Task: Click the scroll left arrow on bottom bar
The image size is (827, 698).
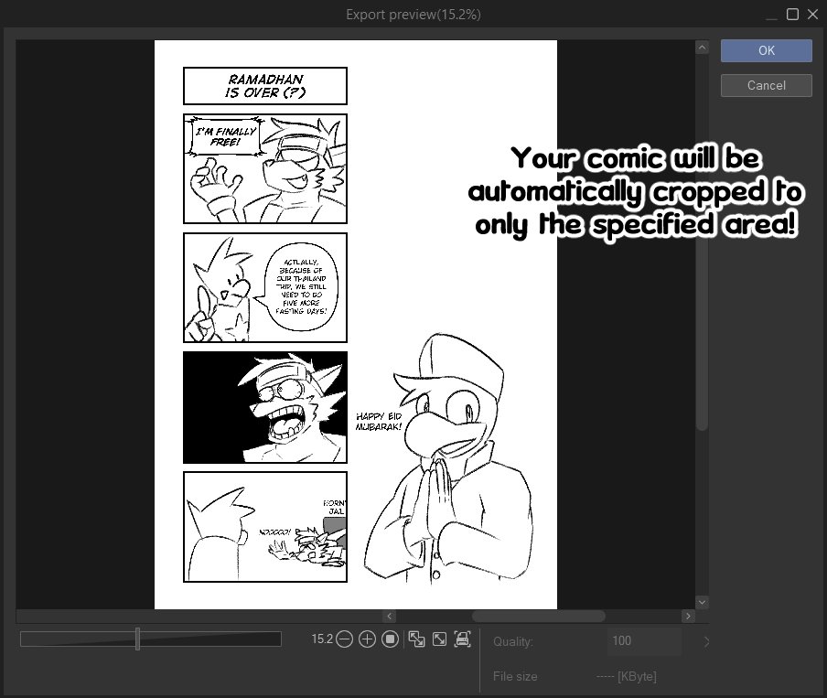Action: [x=389, y=616]
